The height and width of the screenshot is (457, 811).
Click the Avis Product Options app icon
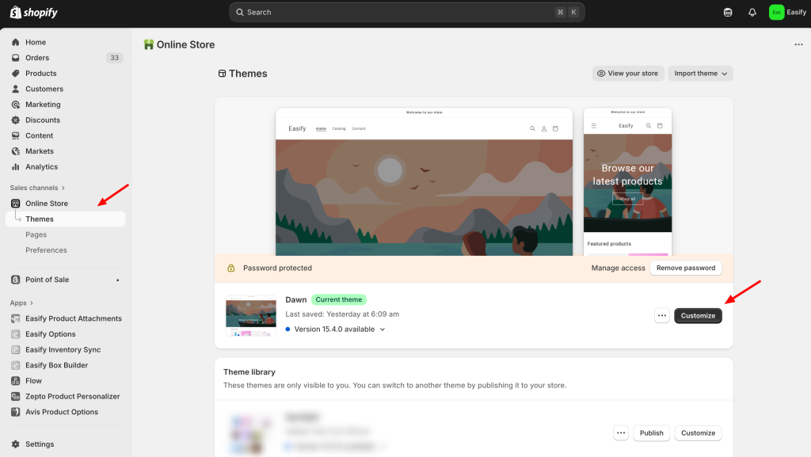click(16, 412)
